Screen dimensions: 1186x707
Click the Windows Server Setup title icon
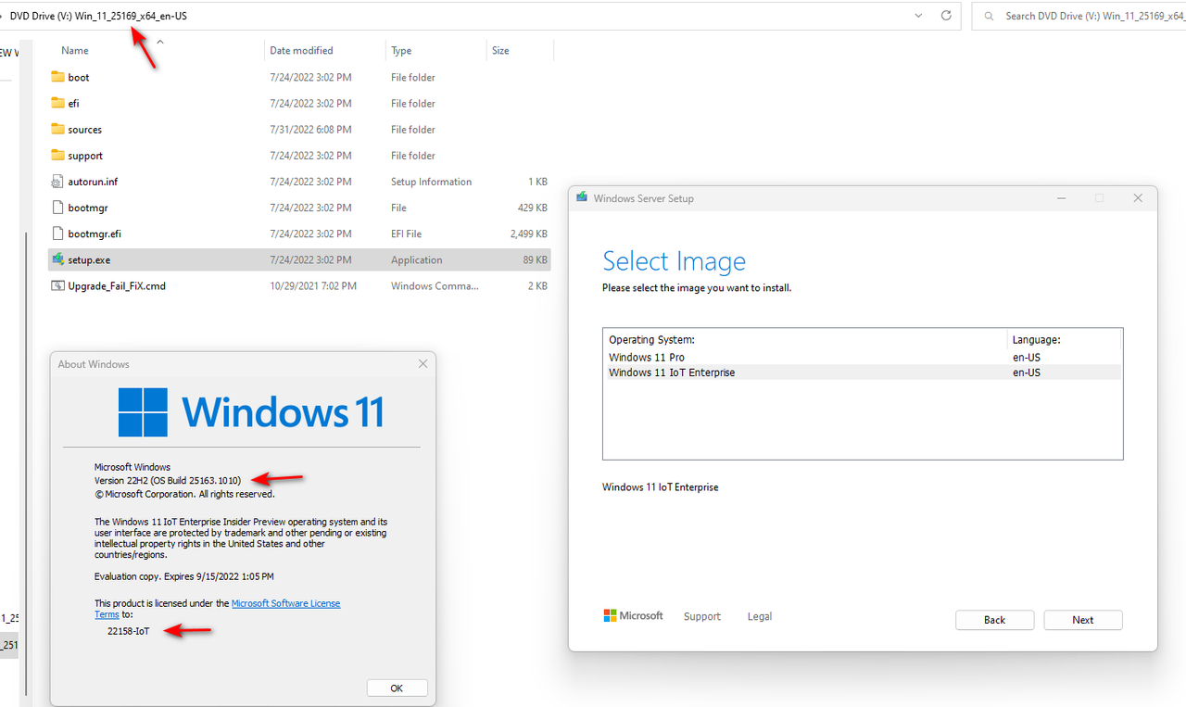[x=582, y=197]
